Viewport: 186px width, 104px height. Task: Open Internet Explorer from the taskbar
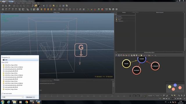pos(8,102)
